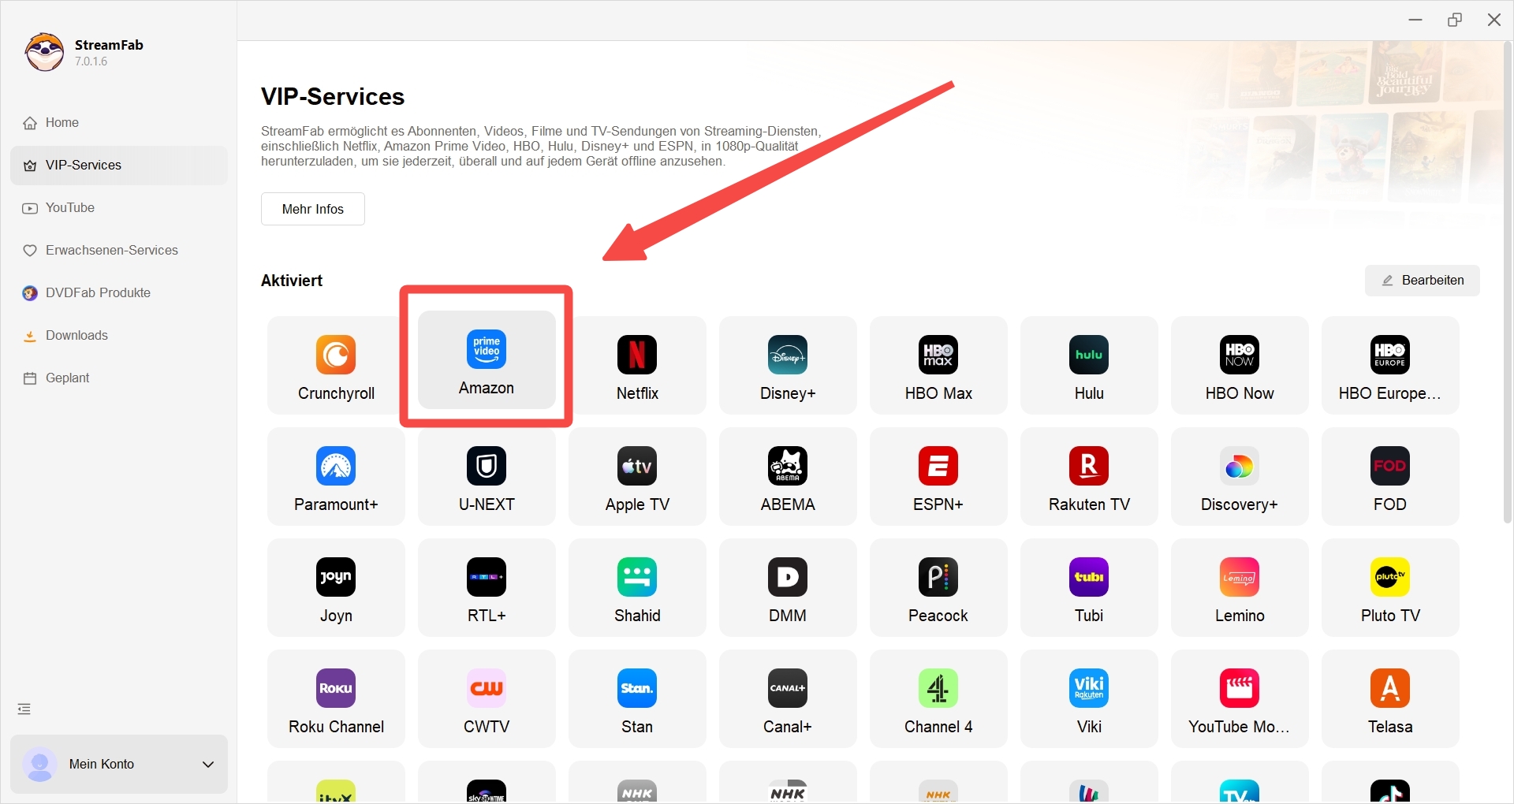Open the Geplant scheduled section
Screen dimensions: 1514x804
coord(67,378)
